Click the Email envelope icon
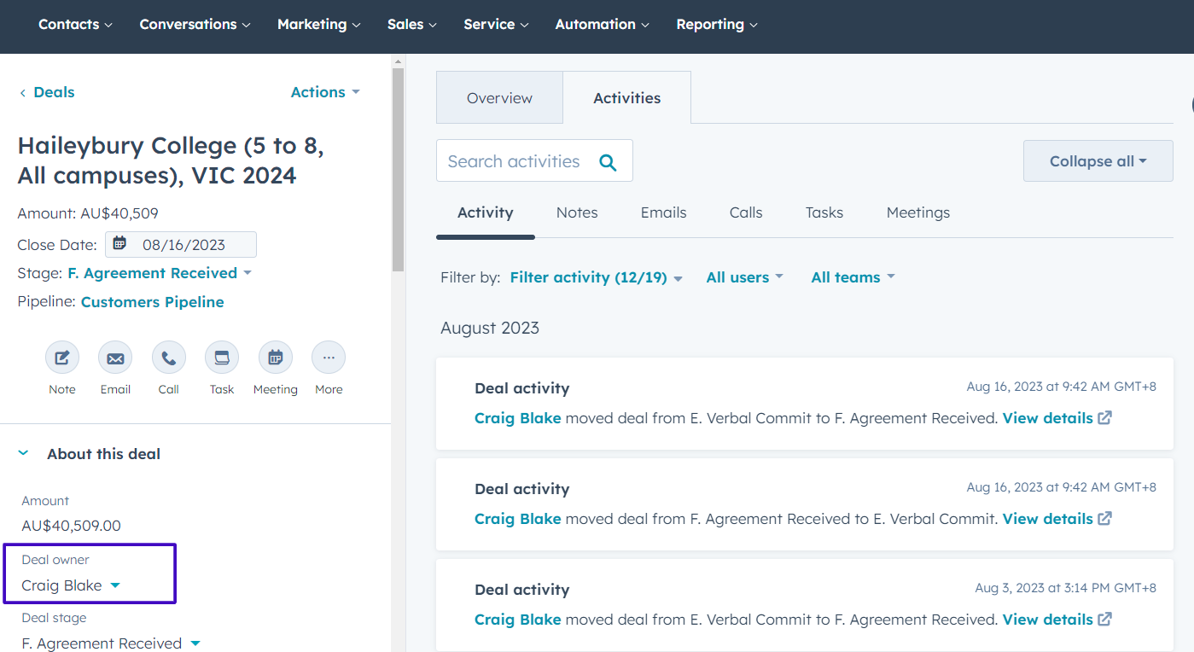The width and height of the screenshot is (1194, 652). pyautogui.click(x=115, y=358)
